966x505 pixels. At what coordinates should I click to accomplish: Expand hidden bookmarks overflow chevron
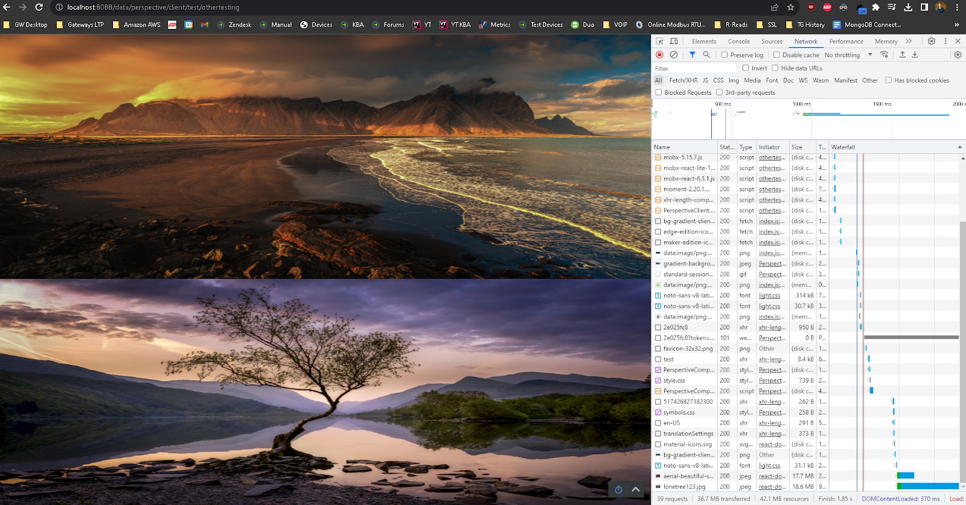click(956, 25)
